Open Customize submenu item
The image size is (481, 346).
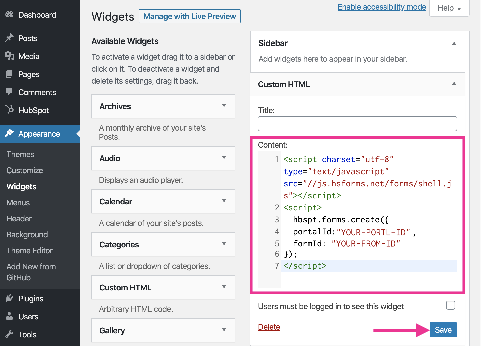25,170
